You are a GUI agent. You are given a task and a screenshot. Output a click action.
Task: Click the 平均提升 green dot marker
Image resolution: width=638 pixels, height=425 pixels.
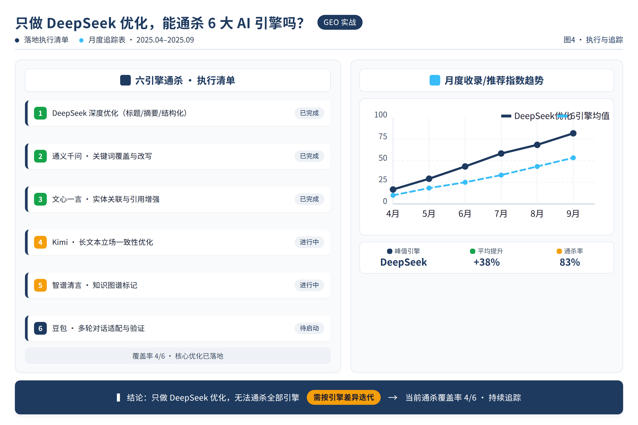473,251
